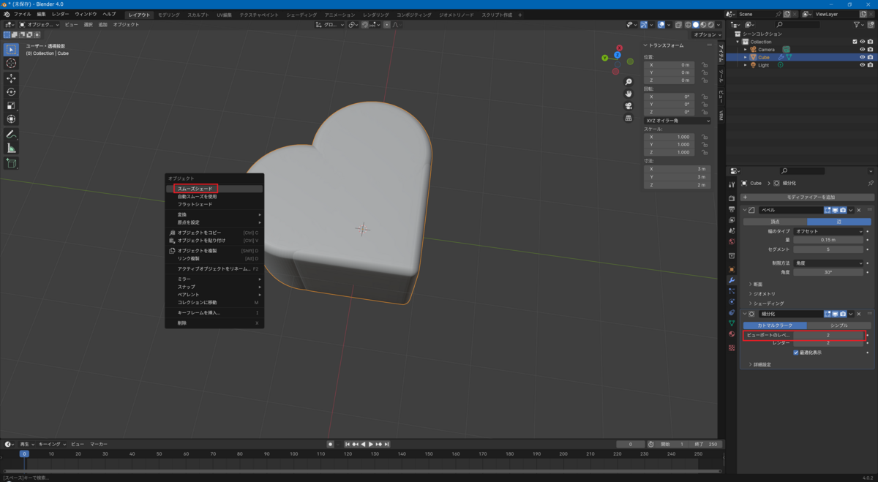Hide Camera in viewport via eye icon

(x=862, y=50)
